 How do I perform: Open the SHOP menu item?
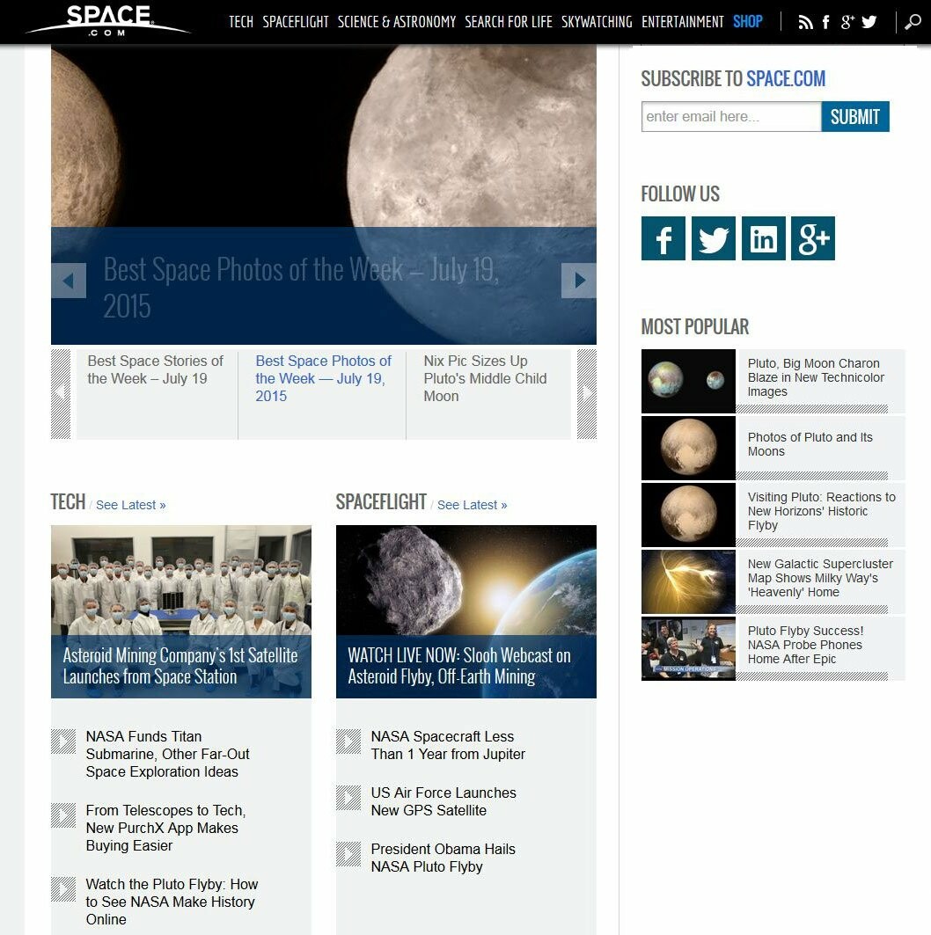[x=748, y=22]
